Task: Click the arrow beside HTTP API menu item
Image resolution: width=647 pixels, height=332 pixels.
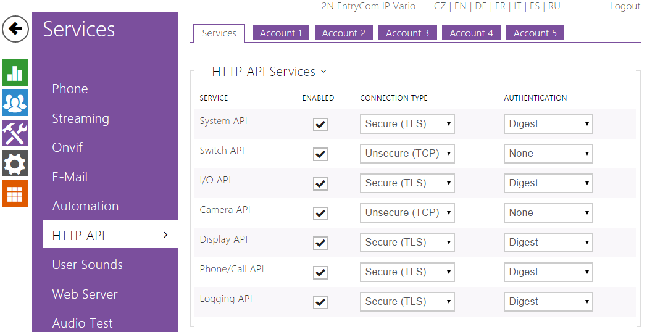Action: 165,235
